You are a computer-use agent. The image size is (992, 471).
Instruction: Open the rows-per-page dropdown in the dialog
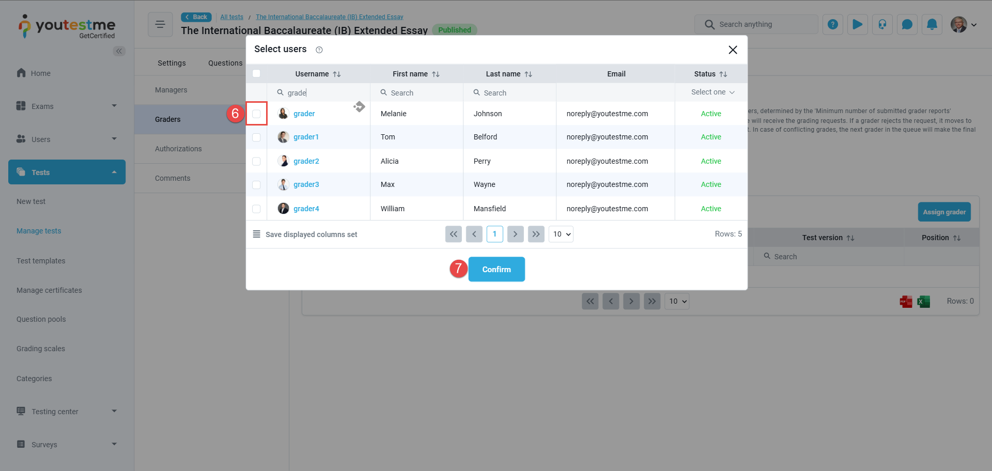coord(561,234)
